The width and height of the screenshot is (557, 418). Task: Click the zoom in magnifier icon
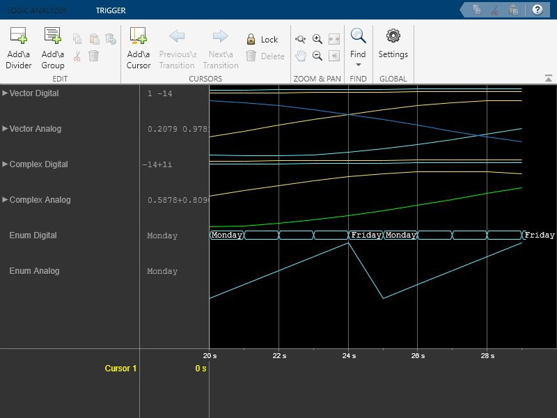[317, 40]
